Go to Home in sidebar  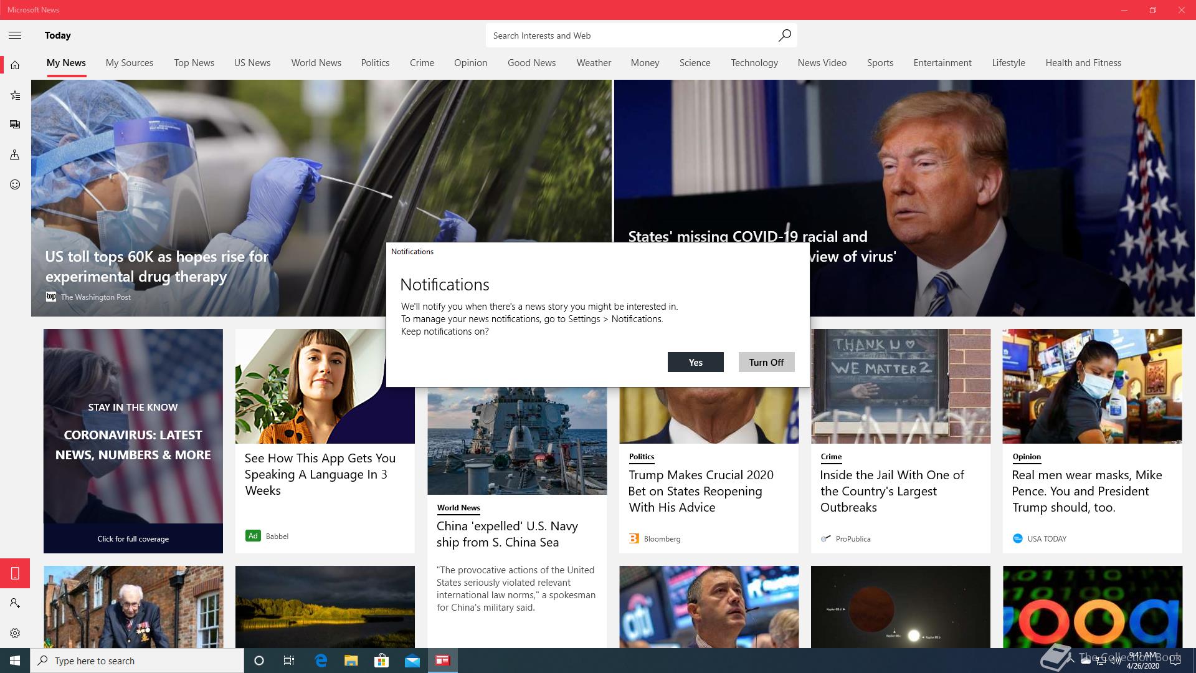(x=15, y=65)
